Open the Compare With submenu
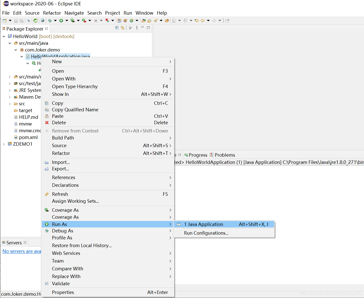364x298 pixels. pyautogui.click(x=108, y=269)
